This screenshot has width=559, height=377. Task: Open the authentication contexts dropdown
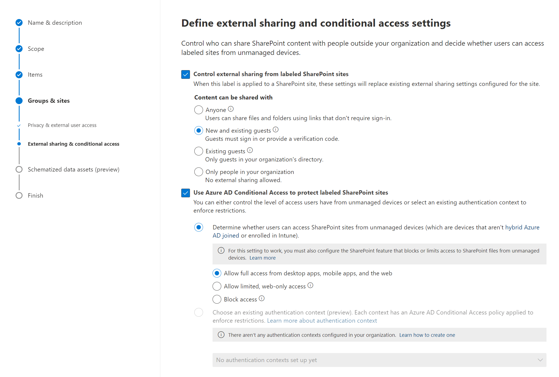tap(379, 360)
